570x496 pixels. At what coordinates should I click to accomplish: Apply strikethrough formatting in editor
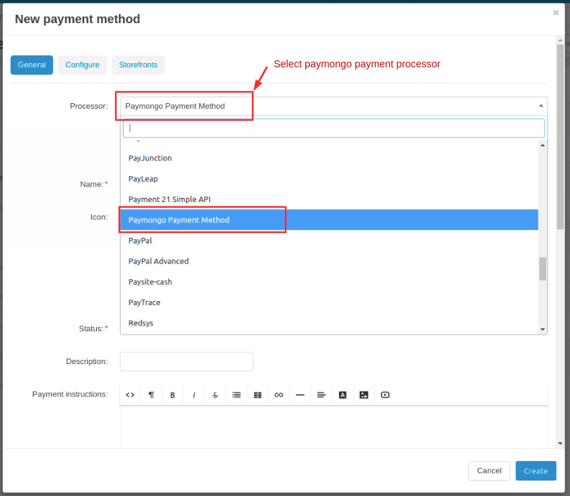click(216, 395)
